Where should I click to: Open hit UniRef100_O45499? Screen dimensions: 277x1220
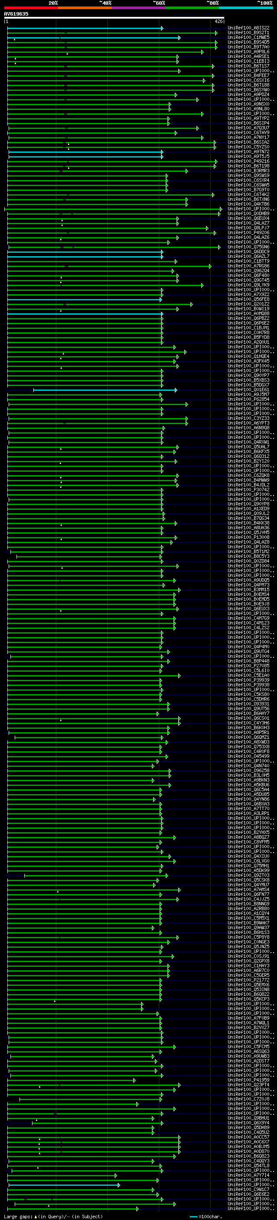[248, 756]
